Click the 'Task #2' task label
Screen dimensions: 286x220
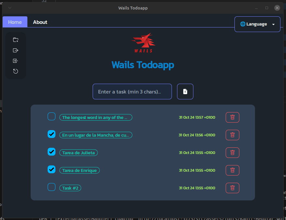pyautogui.click(x=70, y=188)
